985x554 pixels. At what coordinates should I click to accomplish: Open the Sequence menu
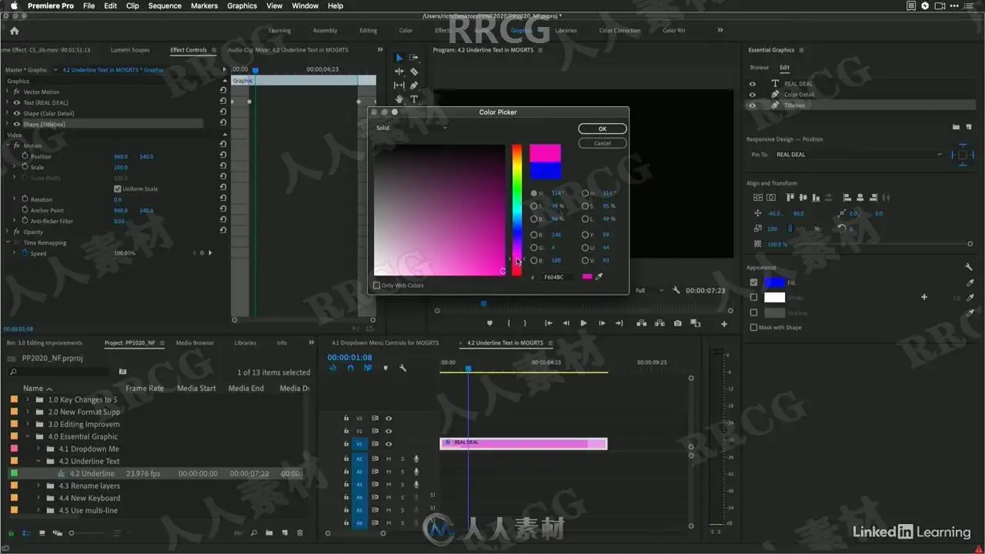point(165,5)
